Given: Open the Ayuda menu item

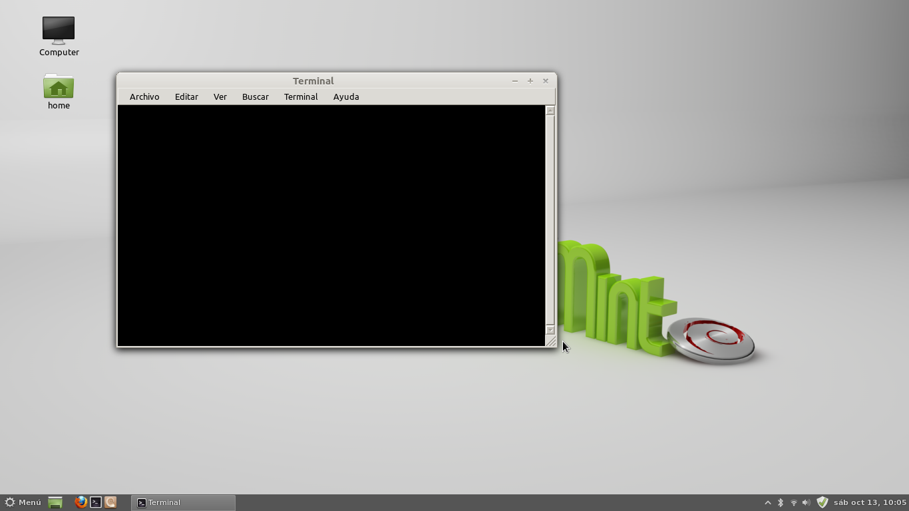Looking at the screenshot, I should click(345, 96).
